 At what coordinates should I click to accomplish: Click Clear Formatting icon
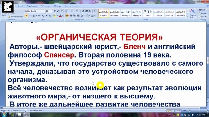click(62, 11)
